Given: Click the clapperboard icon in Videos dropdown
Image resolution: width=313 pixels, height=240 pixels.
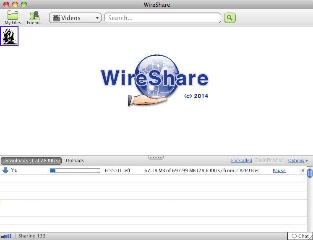Looking at the screenshot, I should click(x=56, y=18).
